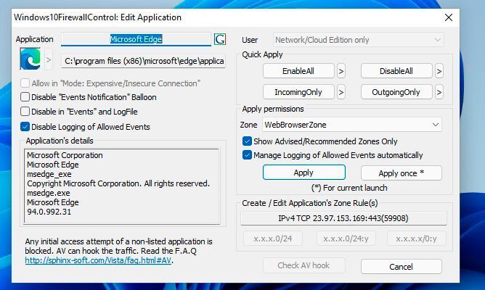Click the Check AV hook button
The width and height of the screenshot is (485, 290).
point(304,265)
